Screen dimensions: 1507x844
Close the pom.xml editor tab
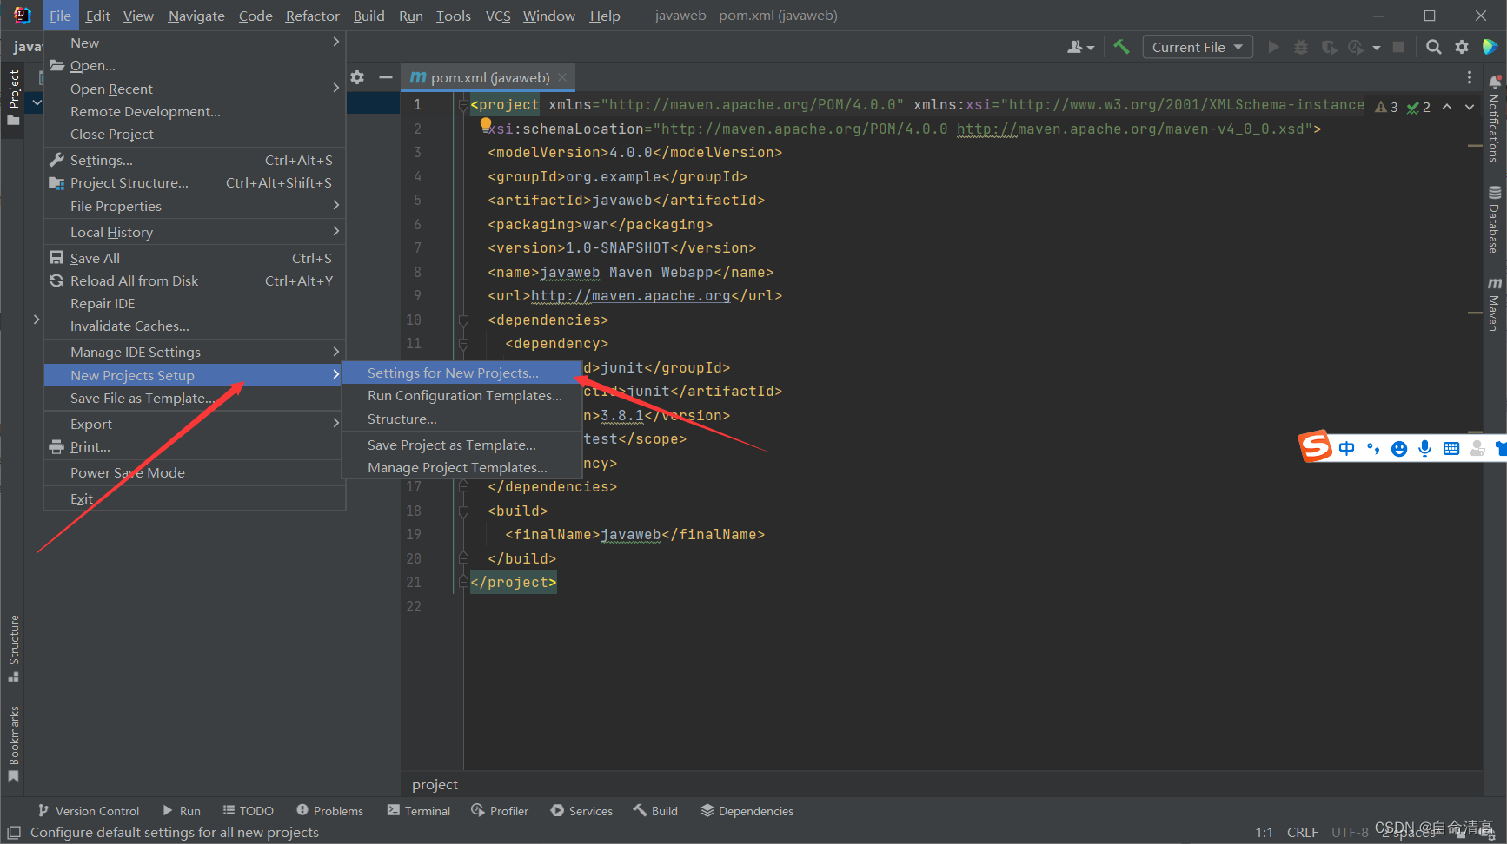click(x=562, y=77)
